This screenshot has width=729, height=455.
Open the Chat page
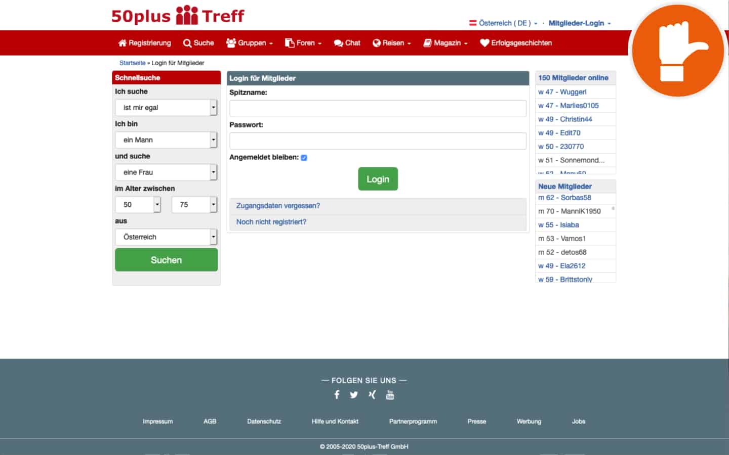(x=347, y=43)
